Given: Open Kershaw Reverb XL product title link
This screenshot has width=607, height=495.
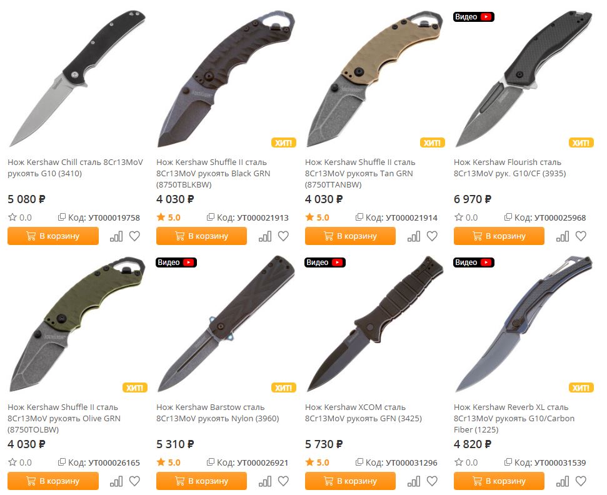Looking at the screenshot, I should pos(514,418).
